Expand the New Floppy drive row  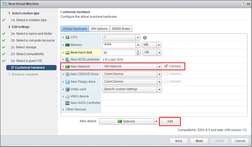pos(63,82)
